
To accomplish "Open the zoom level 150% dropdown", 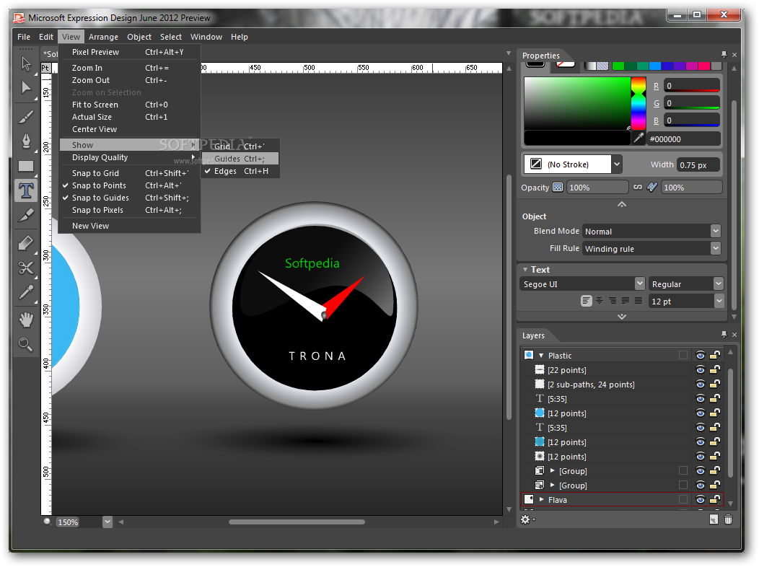I will (108, 522).
